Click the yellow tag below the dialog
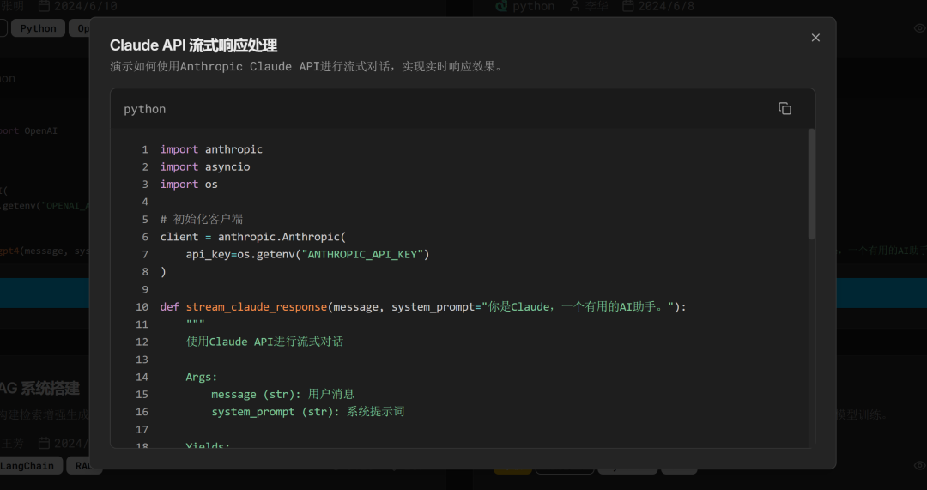The height and width of the screenshot is (490, 927). pyautogui.click(x=512, y=469)
